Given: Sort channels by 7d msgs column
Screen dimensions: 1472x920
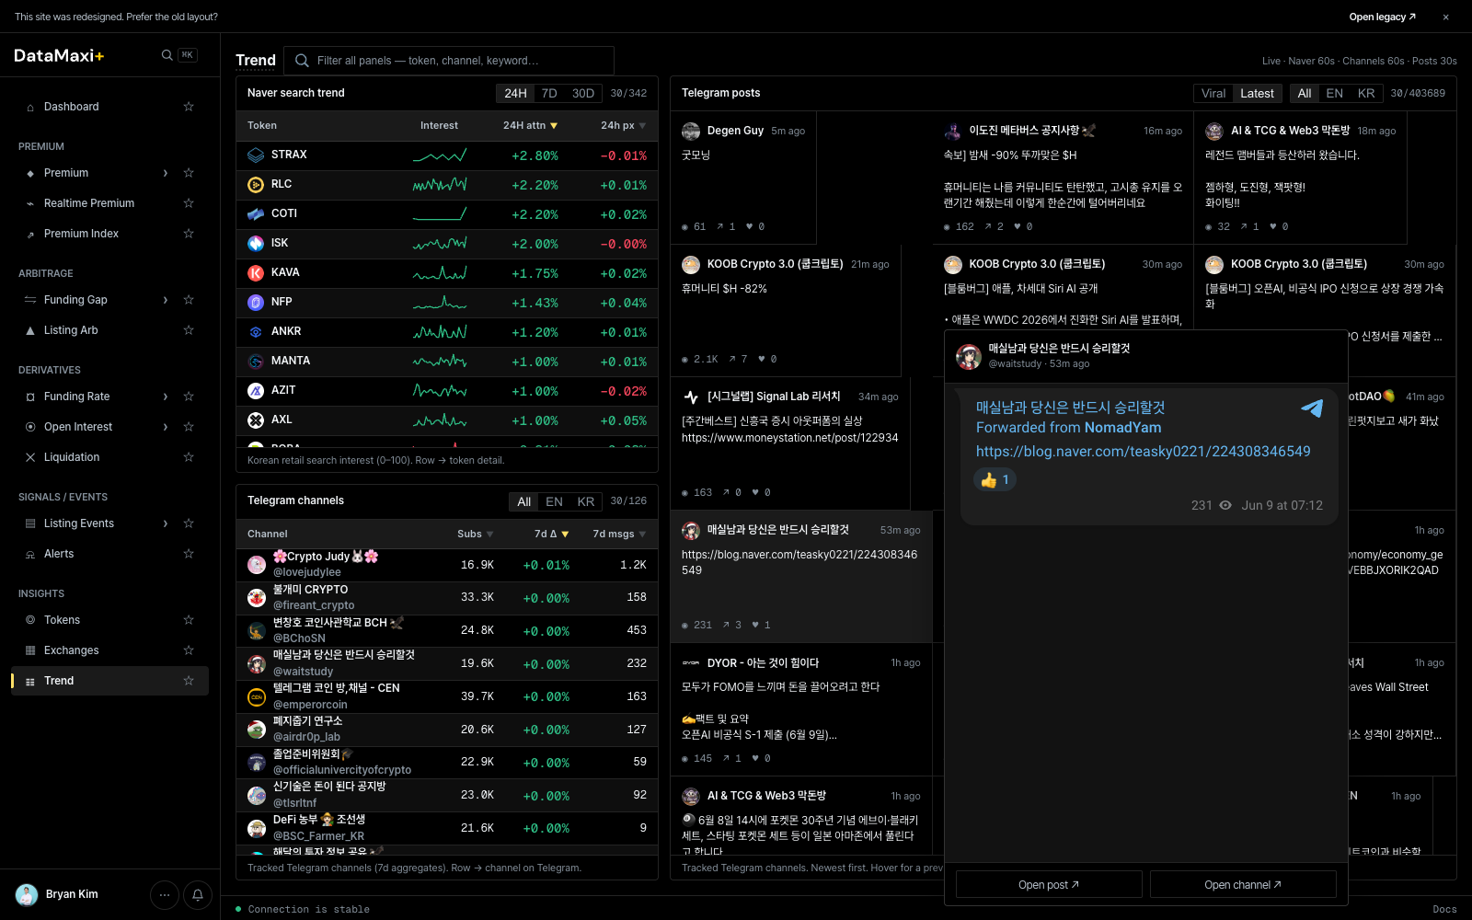Looking at the screenshot, I should (619, 535).
